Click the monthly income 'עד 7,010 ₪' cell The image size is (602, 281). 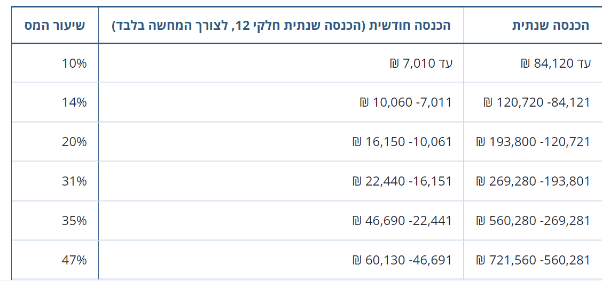[421, 63]
